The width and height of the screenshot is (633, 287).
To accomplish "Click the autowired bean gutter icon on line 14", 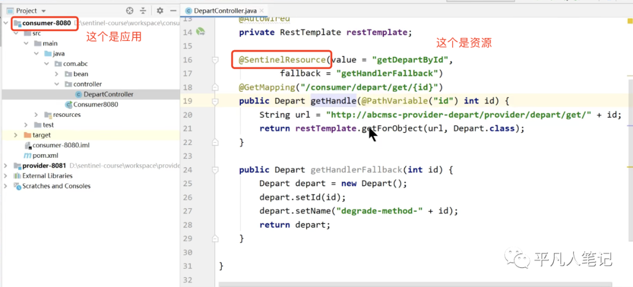I will coord(200,32).
